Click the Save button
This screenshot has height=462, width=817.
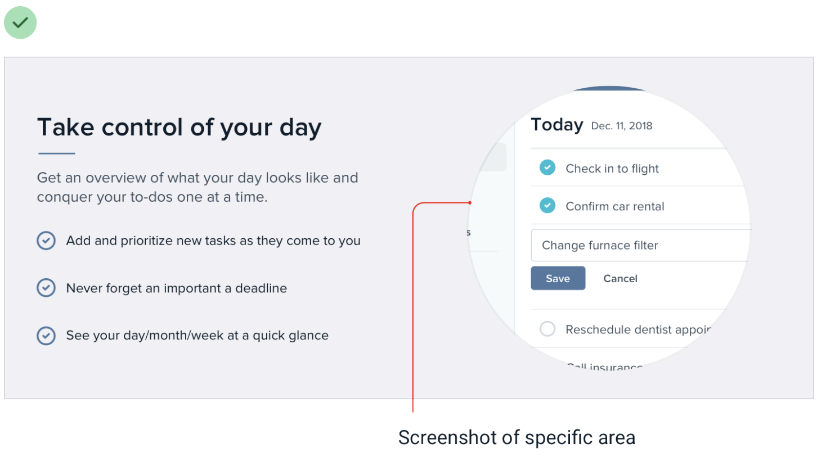[x=558, y=278]
